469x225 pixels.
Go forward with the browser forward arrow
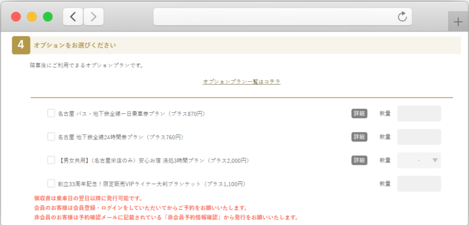tap(94, 17)
